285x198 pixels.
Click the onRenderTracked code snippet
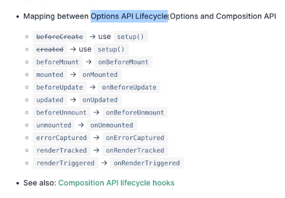click(135, 150)
